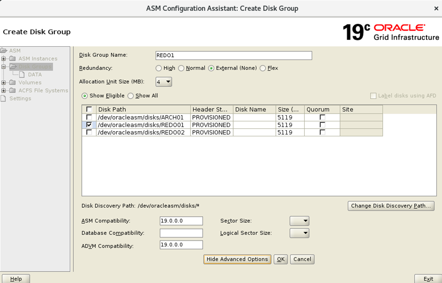Open the Logical Sector Size dropdown
442x283 pixels.
300,233
